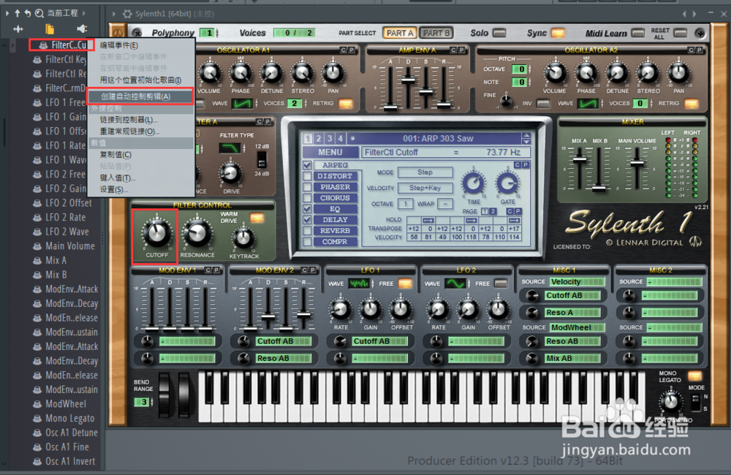Toggle the Solo switch
The image size is (731, 475).
[x=499, y=33]
